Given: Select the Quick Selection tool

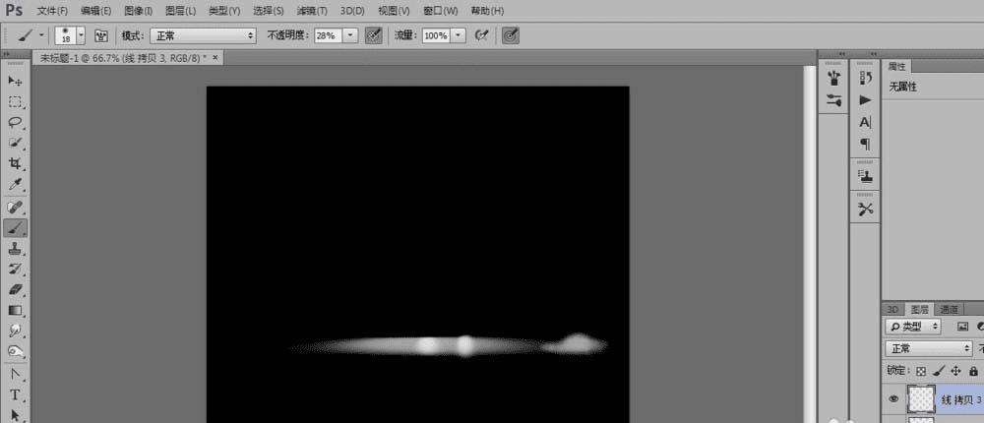Looking at the screenshot, I should 15,143.
